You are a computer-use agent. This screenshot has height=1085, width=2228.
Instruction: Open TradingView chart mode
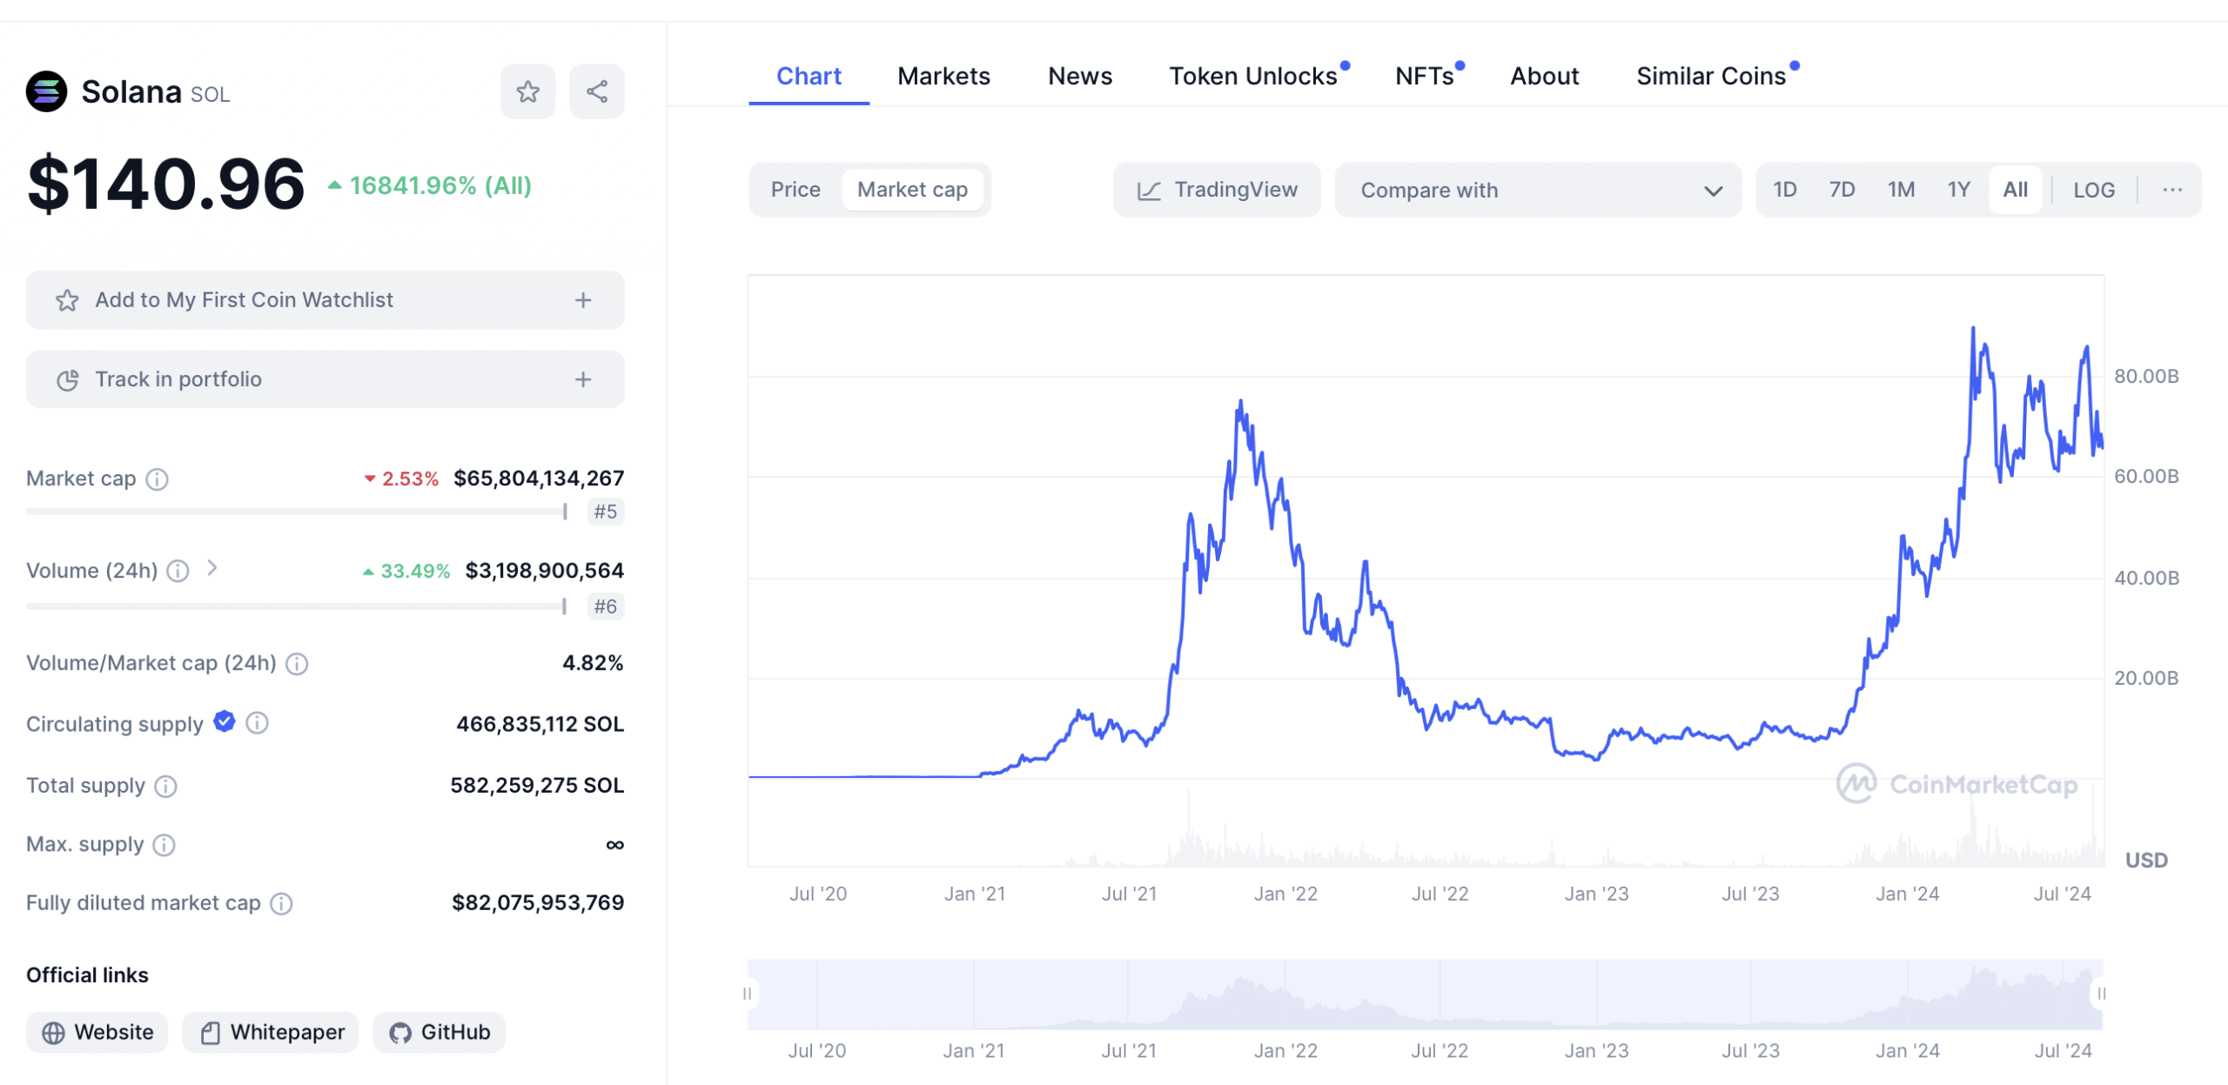point(1217,190)
